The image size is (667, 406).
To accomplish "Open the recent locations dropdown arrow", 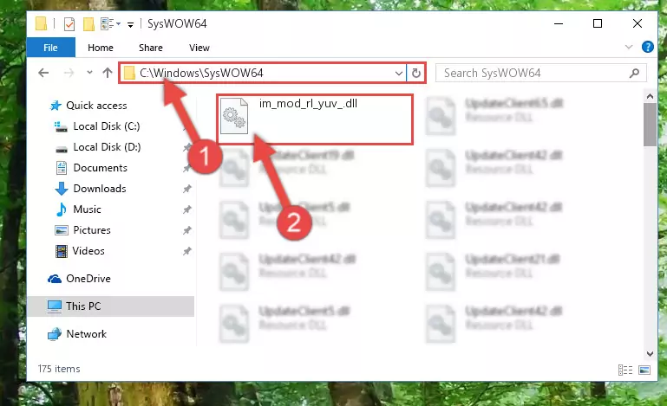I will point(89,73).
